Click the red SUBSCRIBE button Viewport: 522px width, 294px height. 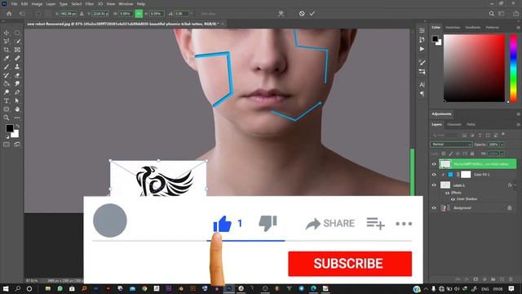coord(350,264)
